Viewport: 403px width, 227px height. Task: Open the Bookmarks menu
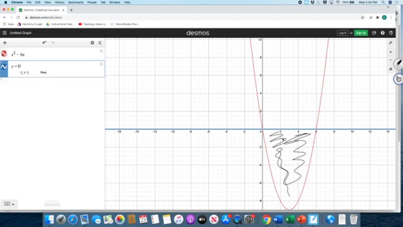[x=76, y=2]
